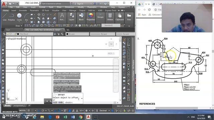Click the search binoculars icon in title bar
The height and width of the screenshot is (120, 214).
click(72, 4)
